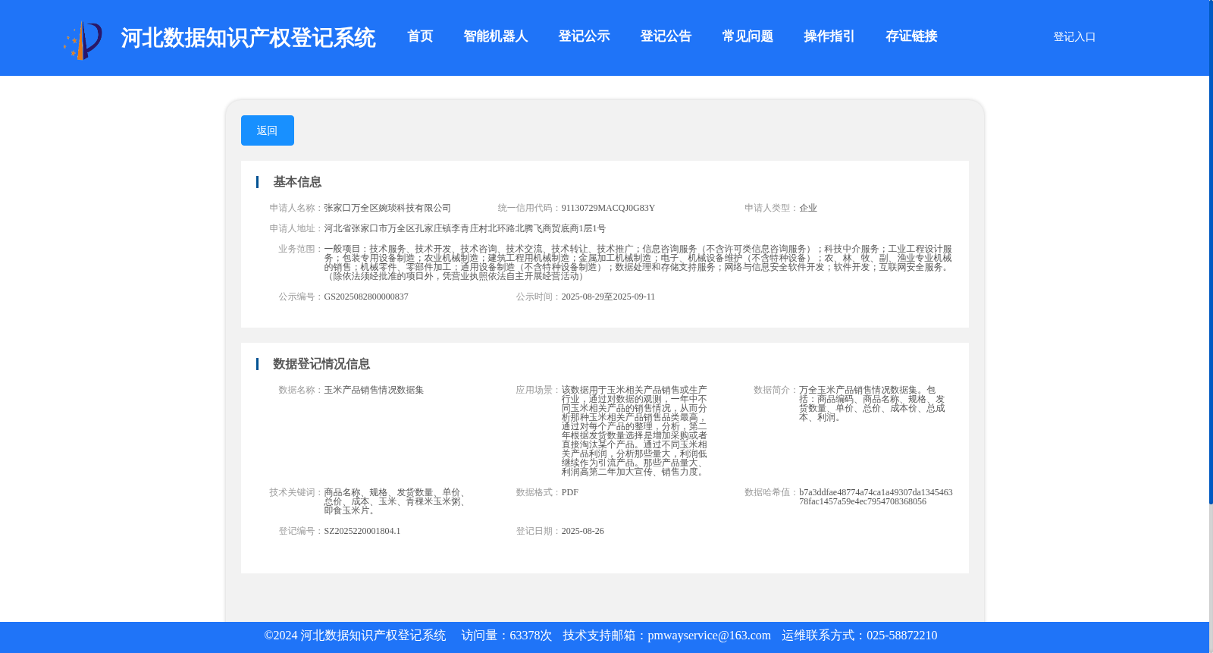This screenshot has width=1213, height=653.
Task: Click the 数据简介 description text
Action: pyautogui.click(x=872, y=403)
